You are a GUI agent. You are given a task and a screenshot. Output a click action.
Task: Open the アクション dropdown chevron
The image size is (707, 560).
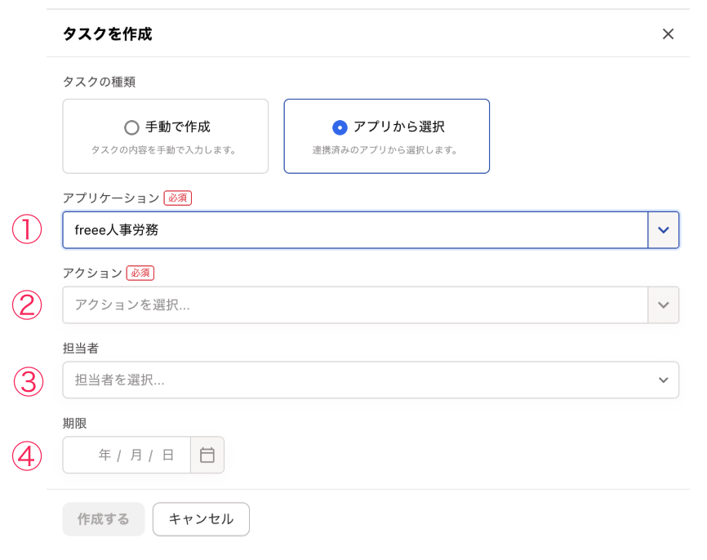(663, 304)
